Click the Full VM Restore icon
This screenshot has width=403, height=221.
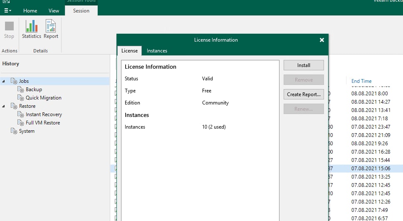tap(20, 123)
